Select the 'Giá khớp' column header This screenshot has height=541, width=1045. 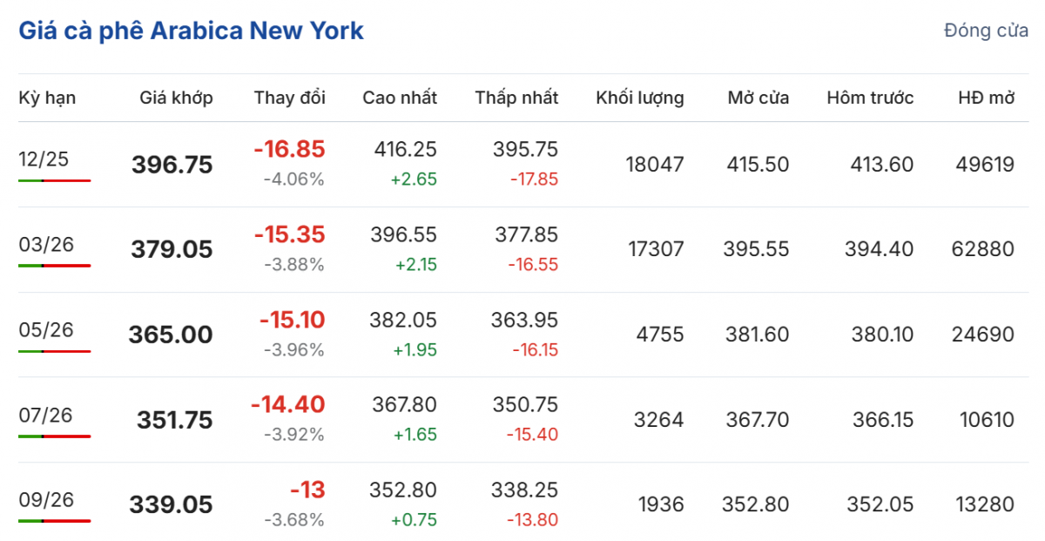click(x=176, y=98)
